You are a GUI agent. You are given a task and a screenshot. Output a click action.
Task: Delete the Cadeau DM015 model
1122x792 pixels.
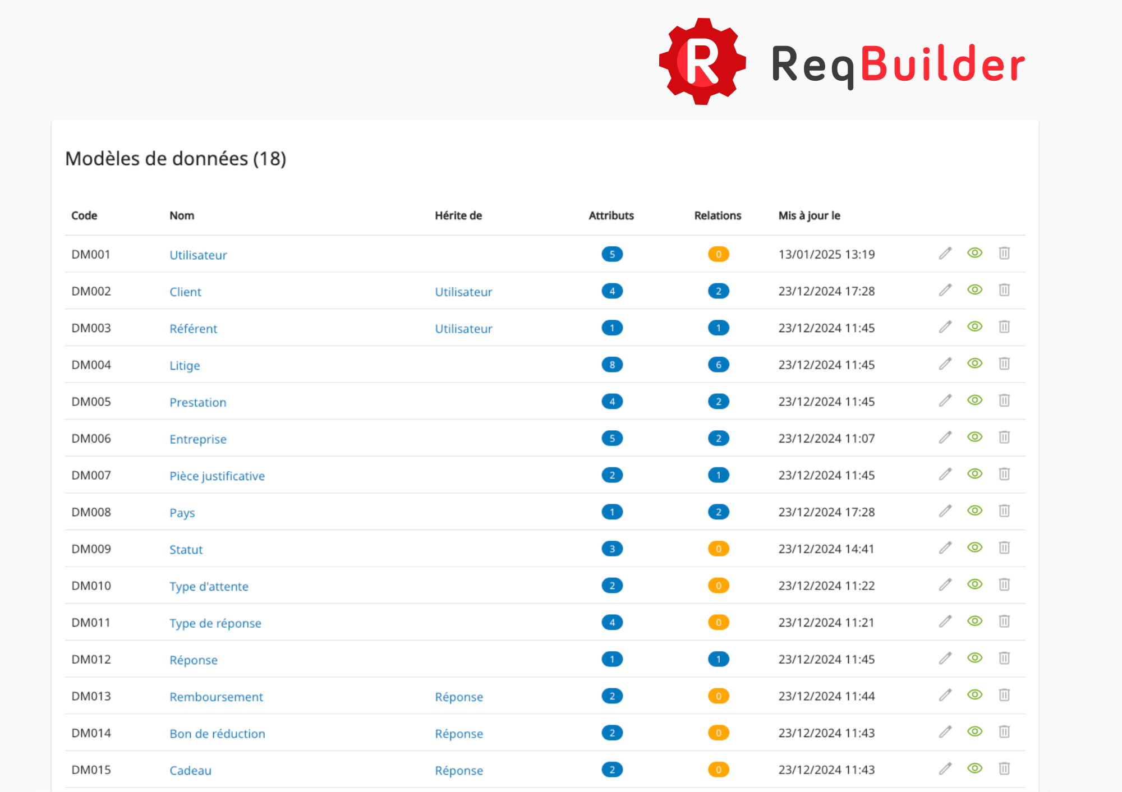click(x=1004, y=768)
